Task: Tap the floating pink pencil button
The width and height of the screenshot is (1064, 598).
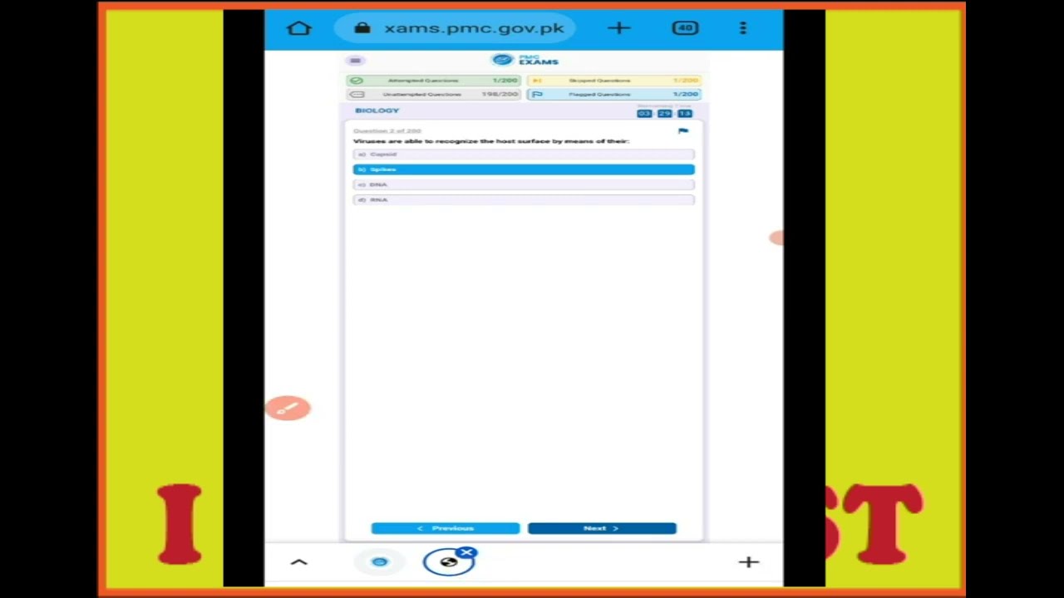Action: [x=288, y=408]
